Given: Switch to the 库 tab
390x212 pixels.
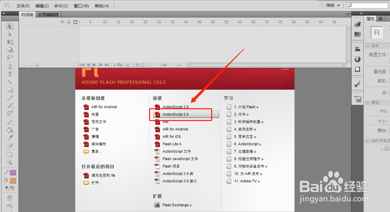Looking at the screenshot, I should (381, 19).
